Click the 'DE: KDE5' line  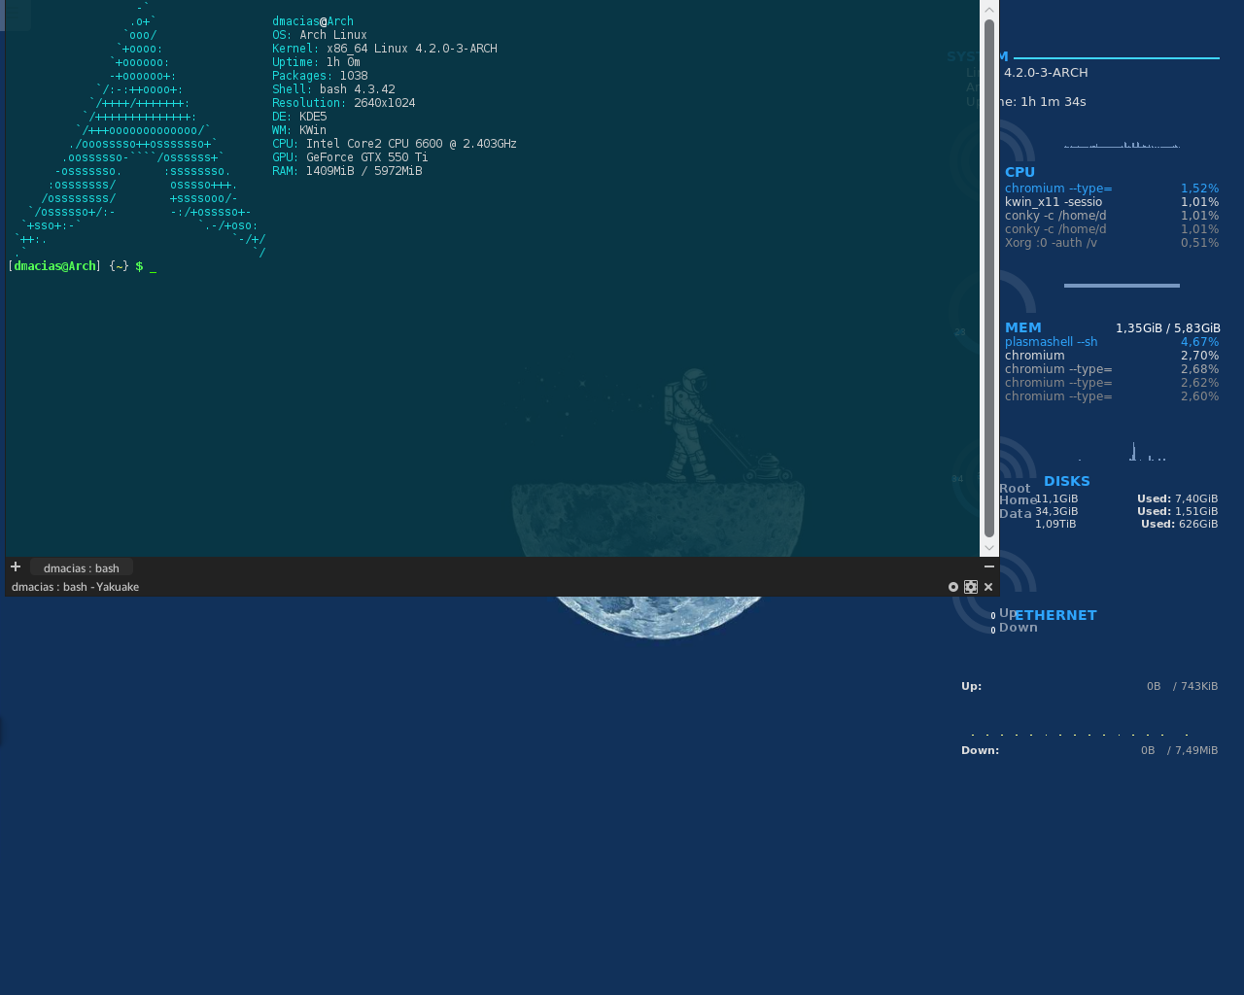(x=299, y=117)
